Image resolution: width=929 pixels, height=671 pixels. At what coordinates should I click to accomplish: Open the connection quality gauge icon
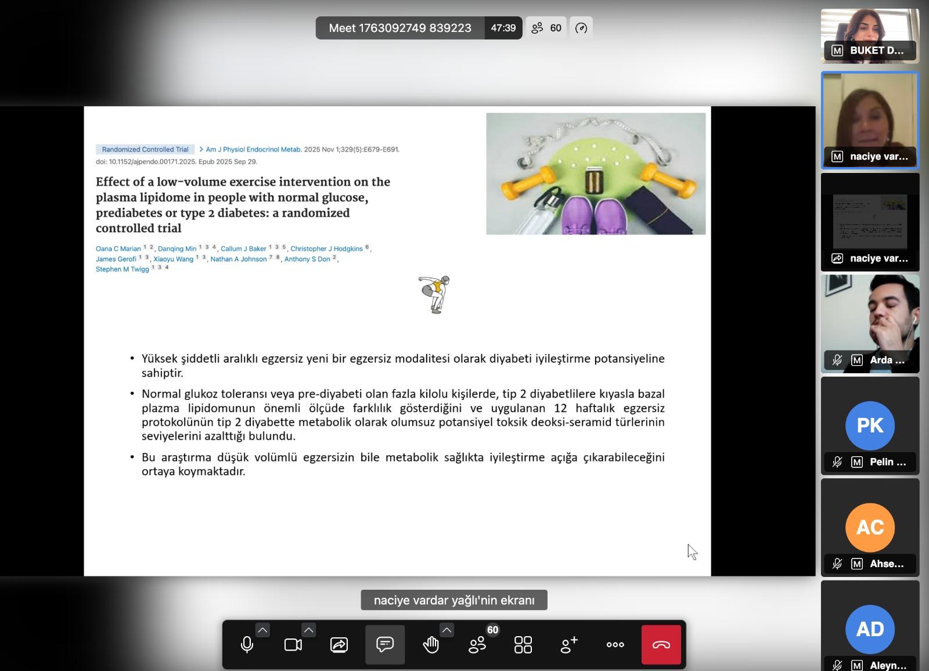pos(581,28)
